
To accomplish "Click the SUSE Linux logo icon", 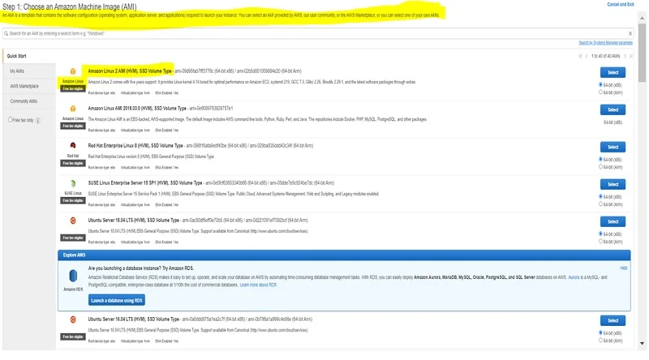I will coord(73,183).
